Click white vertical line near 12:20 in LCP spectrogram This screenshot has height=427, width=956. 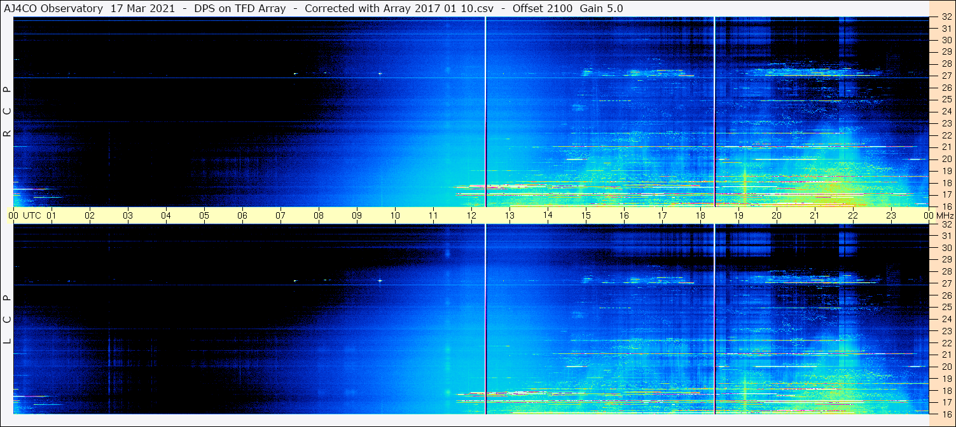(x=485, y=319)
